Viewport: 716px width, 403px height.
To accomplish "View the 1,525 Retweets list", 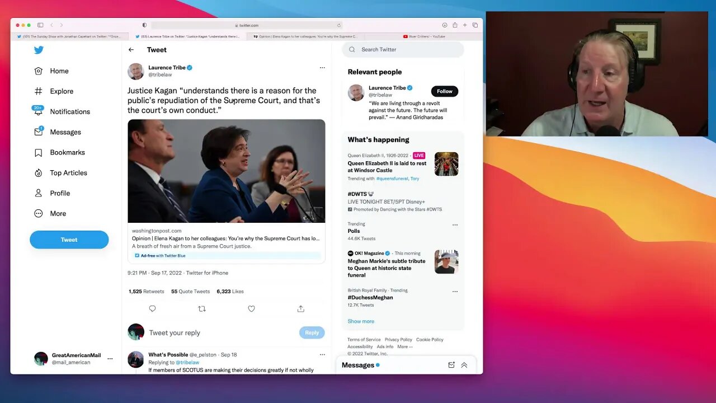I will [147, 292].
